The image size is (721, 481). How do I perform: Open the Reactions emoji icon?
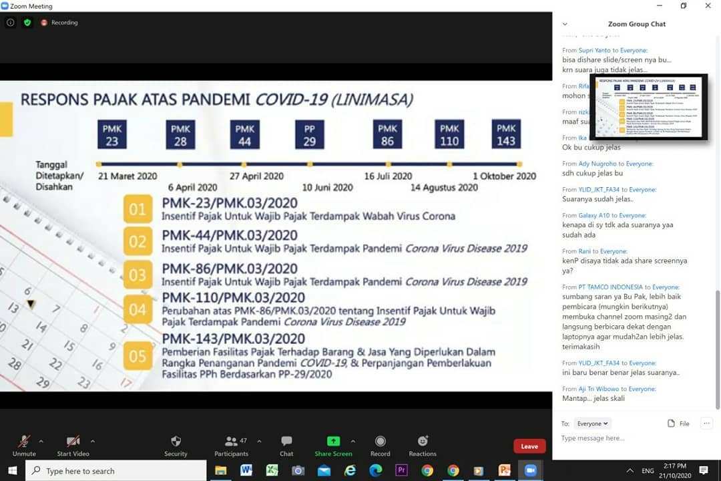[x=423, y=442]
